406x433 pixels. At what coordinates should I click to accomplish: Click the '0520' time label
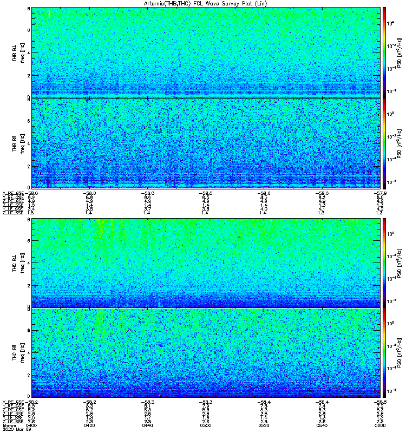(264, 425)
